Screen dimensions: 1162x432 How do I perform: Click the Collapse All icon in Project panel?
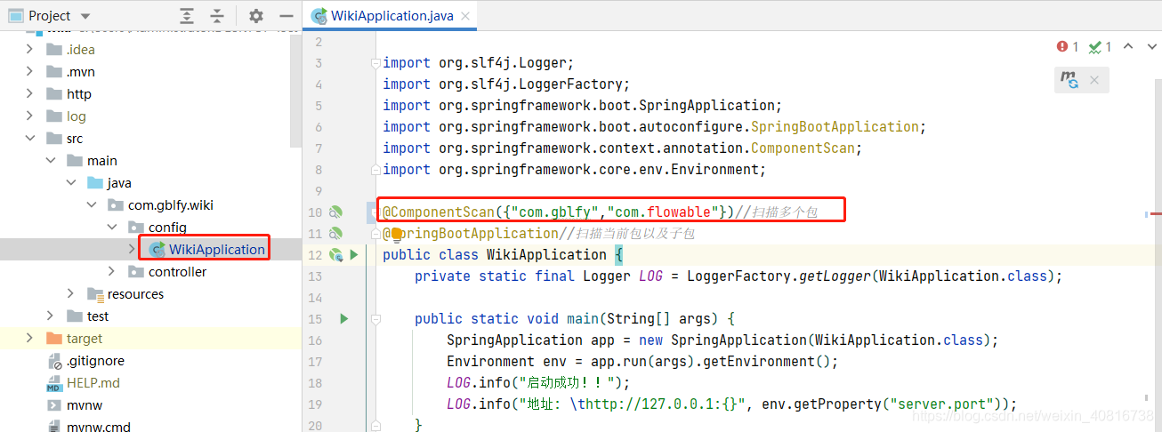point(217,16)
